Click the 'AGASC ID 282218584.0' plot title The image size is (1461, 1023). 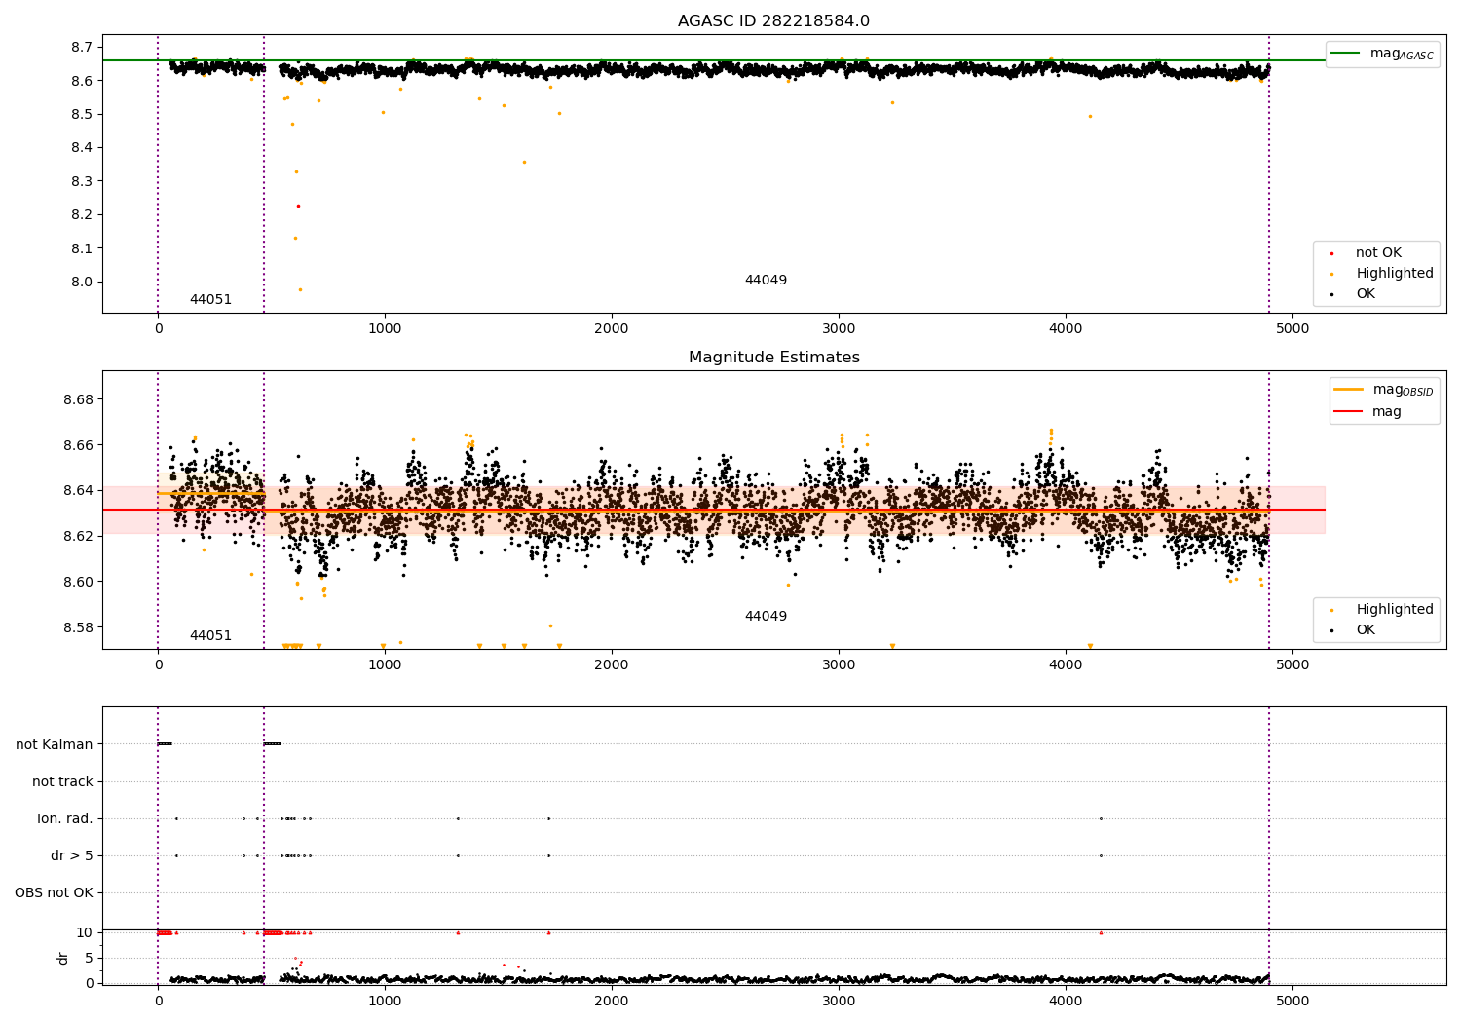773,21
